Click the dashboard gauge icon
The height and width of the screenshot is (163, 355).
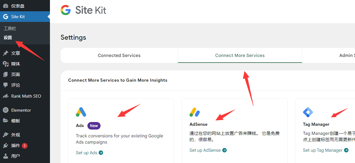tap(6, 6)
